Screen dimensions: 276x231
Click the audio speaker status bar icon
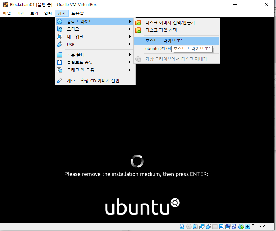click(x=195, y=227)
